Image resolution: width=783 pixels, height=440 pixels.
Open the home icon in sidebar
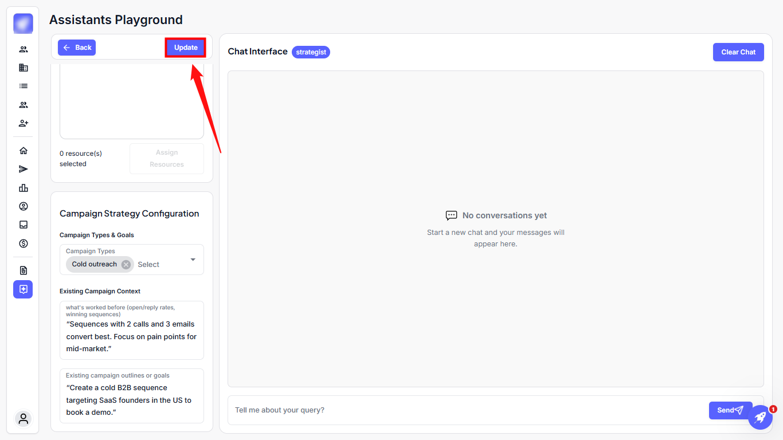(23, 151)
